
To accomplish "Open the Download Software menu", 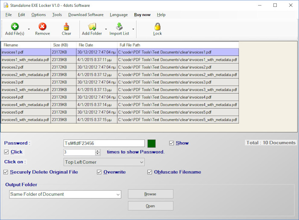I will point(86,15).
